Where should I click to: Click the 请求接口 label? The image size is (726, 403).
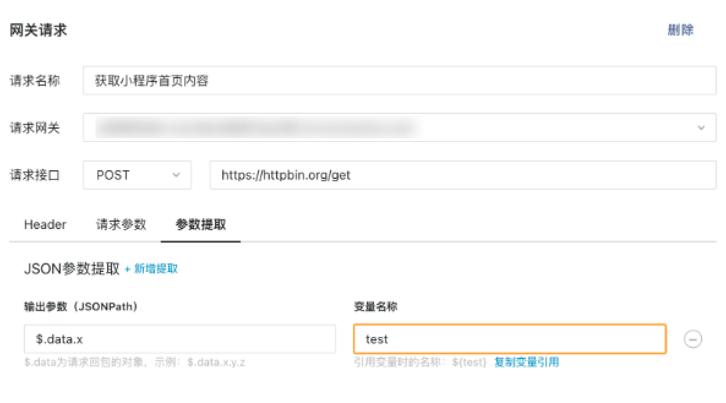(x=35, y=175)
